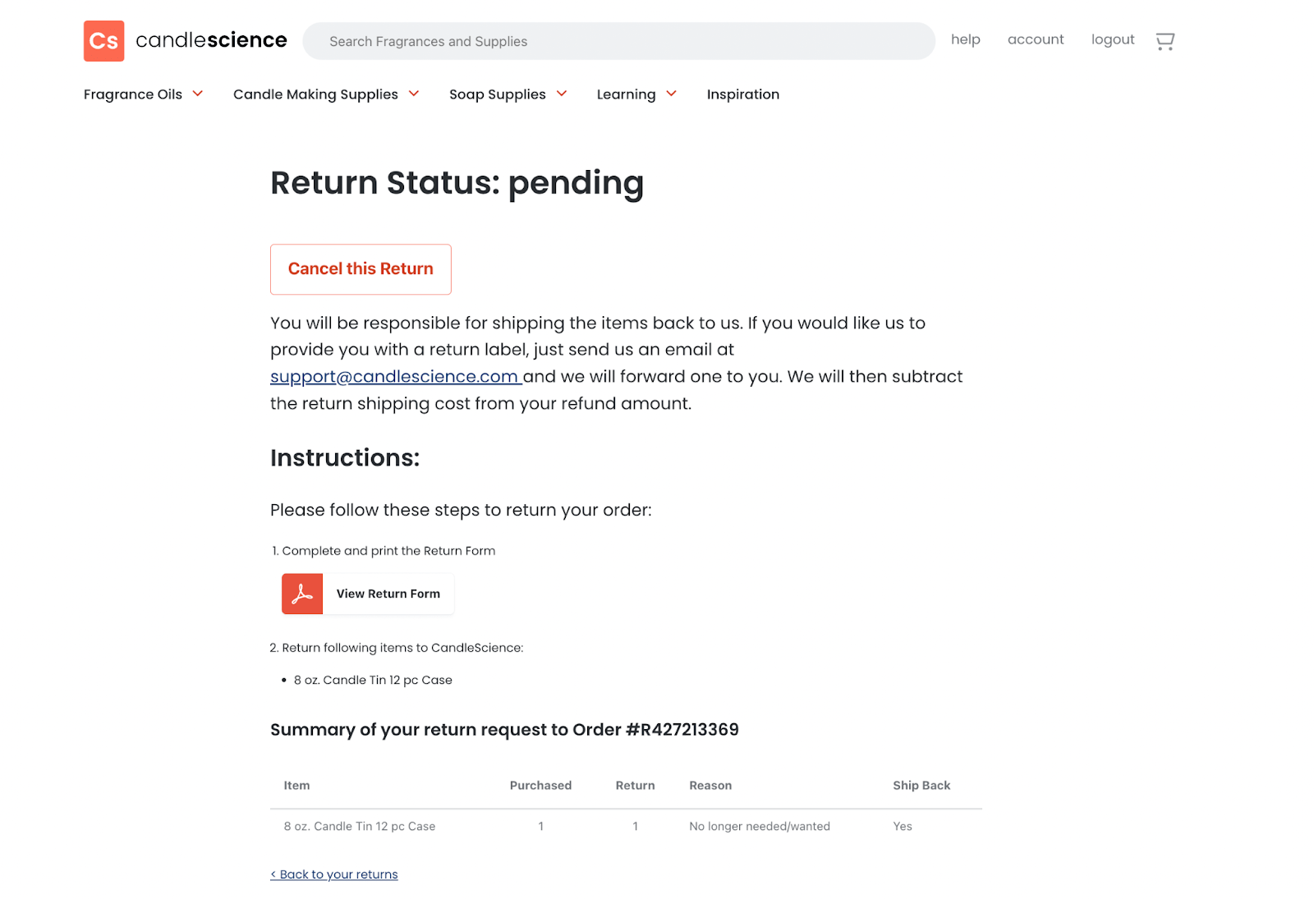Click the support@candlescience.com email link
This screenshot has width=1314, height=899.
[x=396, y=377]
